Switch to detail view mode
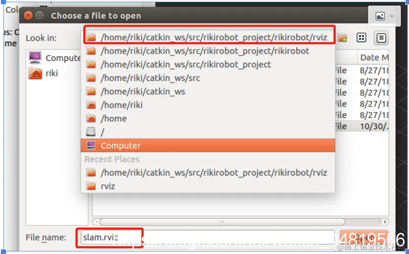 (x=381, y=38)
